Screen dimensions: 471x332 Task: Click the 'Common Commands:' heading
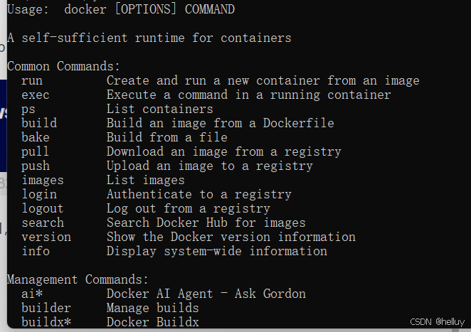64,66
